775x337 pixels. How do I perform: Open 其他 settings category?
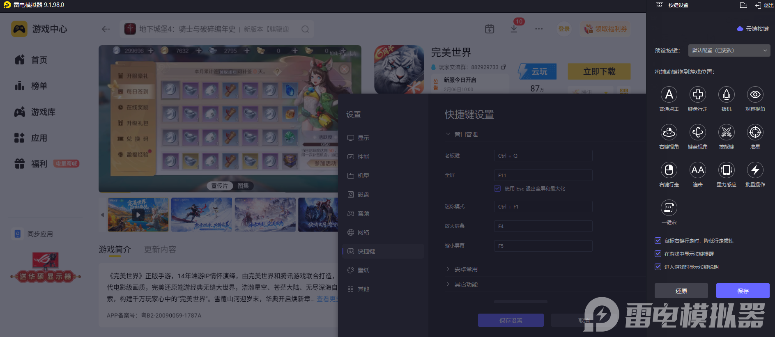[383, 289]
